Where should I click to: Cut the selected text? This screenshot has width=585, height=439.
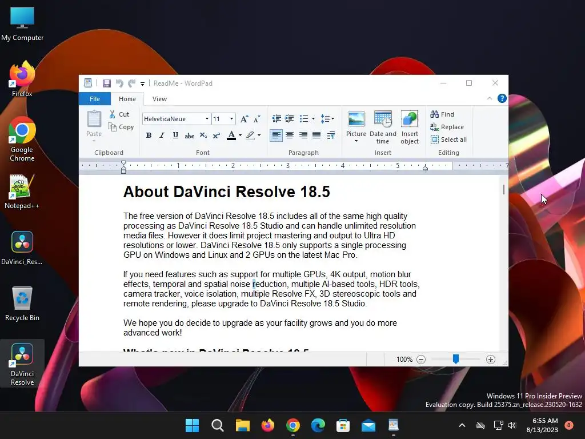(x=119, y=114)
